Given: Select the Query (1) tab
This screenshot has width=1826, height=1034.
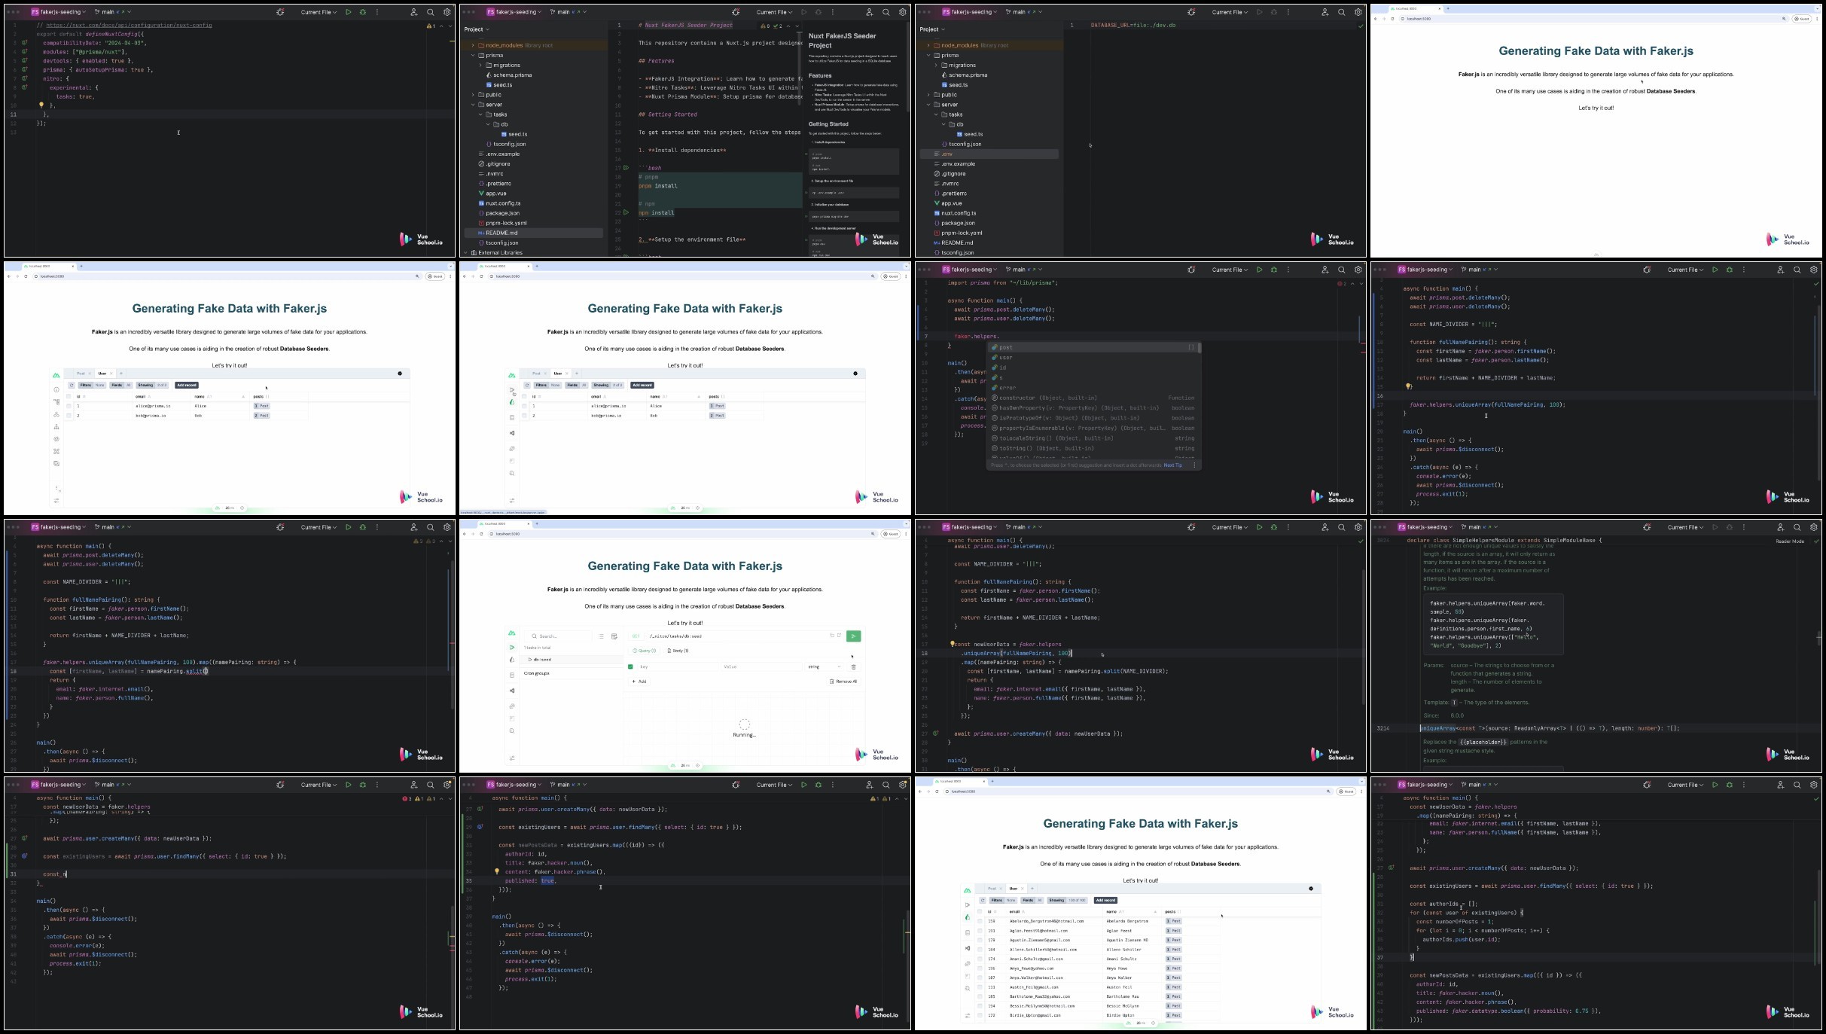Looking at the screenshot, I should coord(644,651).
